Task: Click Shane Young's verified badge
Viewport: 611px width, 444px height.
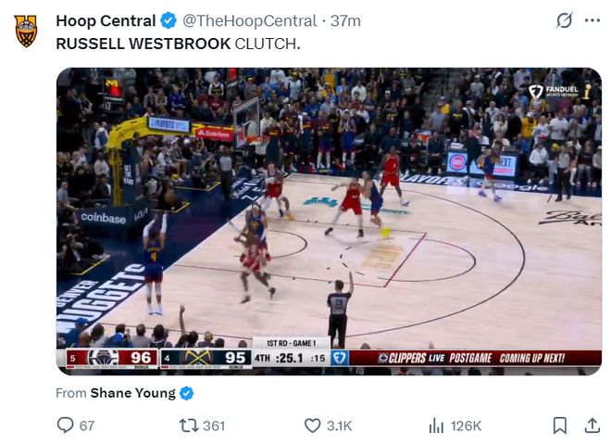Action: point(187,393)
